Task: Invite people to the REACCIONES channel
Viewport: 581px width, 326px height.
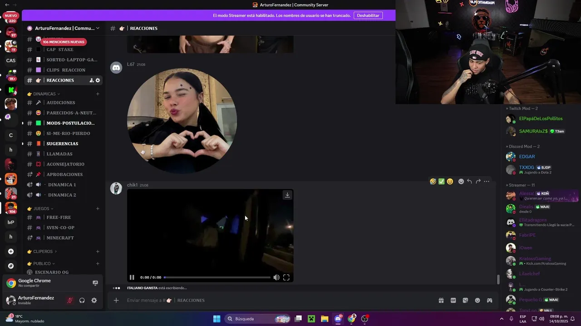Action: coord(91,80)
